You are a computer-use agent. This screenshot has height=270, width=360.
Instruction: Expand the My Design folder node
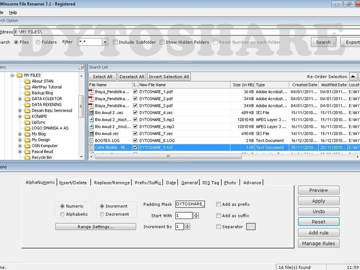pos(20,140)
